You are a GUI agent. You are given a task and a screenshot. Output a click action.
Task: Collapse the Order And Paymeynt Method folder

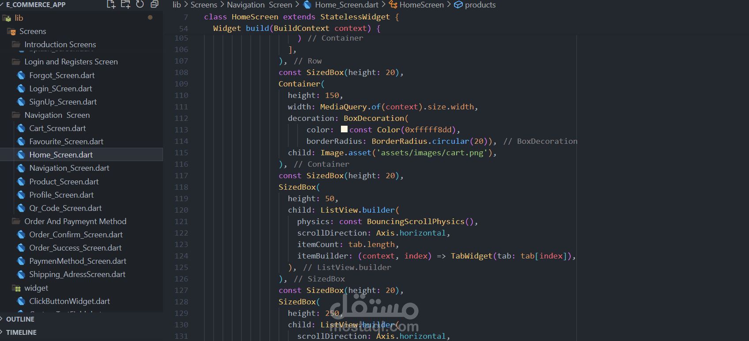pos(75,221)
